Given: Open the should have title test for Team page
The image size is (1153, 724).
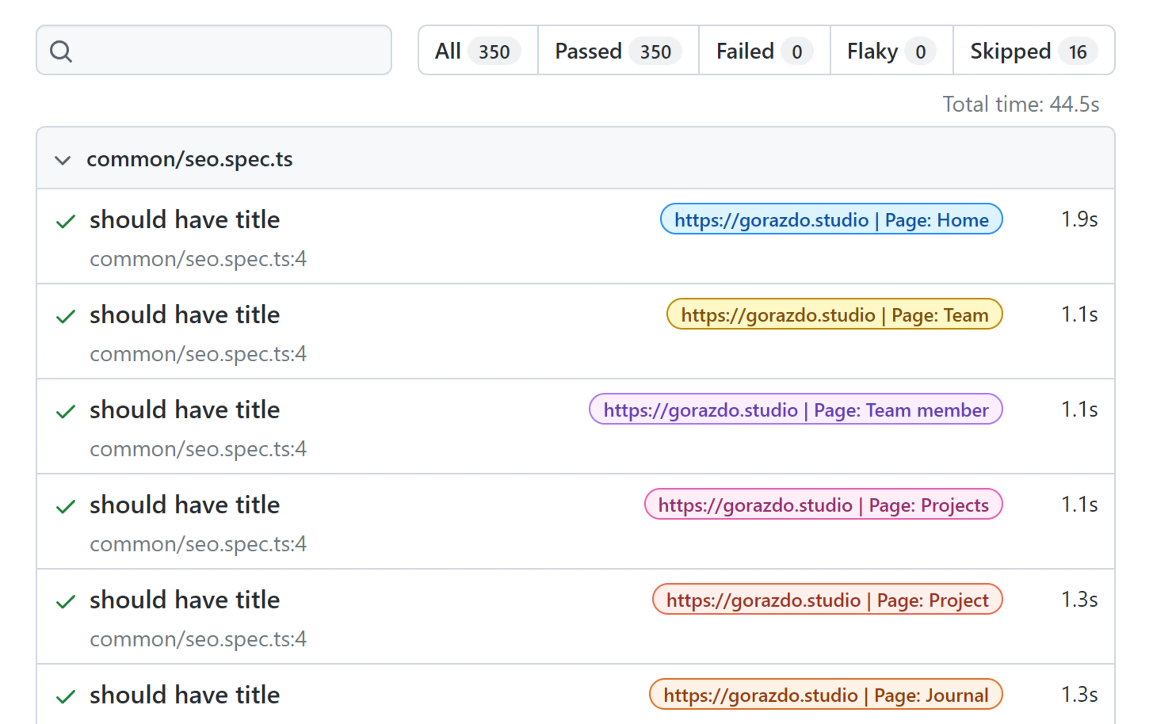Looking at the screenshot, I should pyautogui.click(x=184, y=315).
